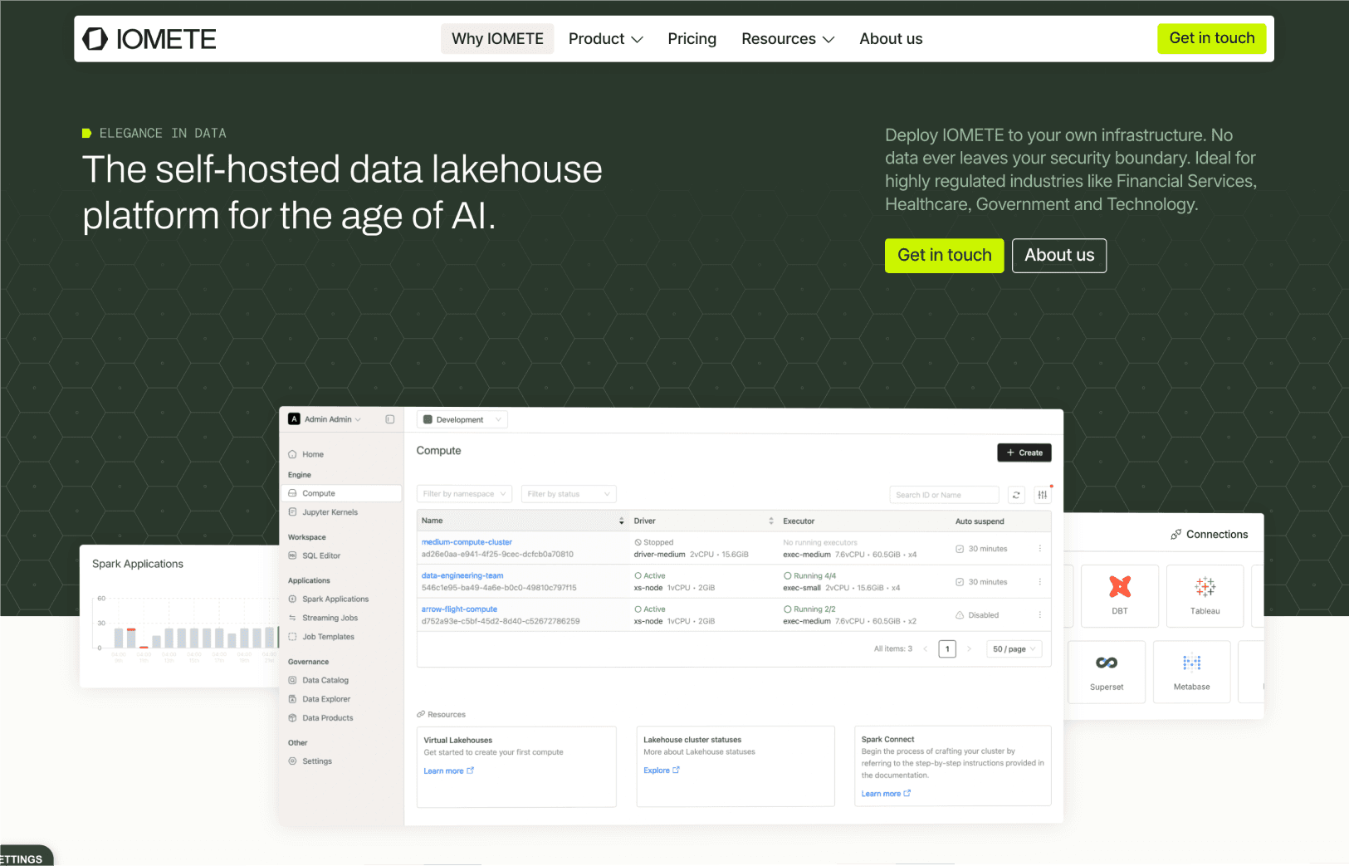Image resolution: width=1349 pixels, height=866 pixels.
Task: Open the Settings gear icon under Other
Action: pyautogui.click(x=292, y=761)
